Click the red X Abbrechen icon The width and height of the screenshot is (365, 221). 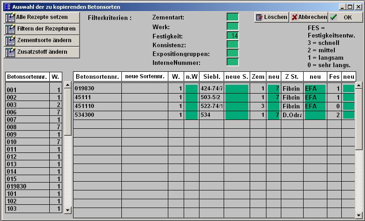pyautogui.click(x=294, y=17)
